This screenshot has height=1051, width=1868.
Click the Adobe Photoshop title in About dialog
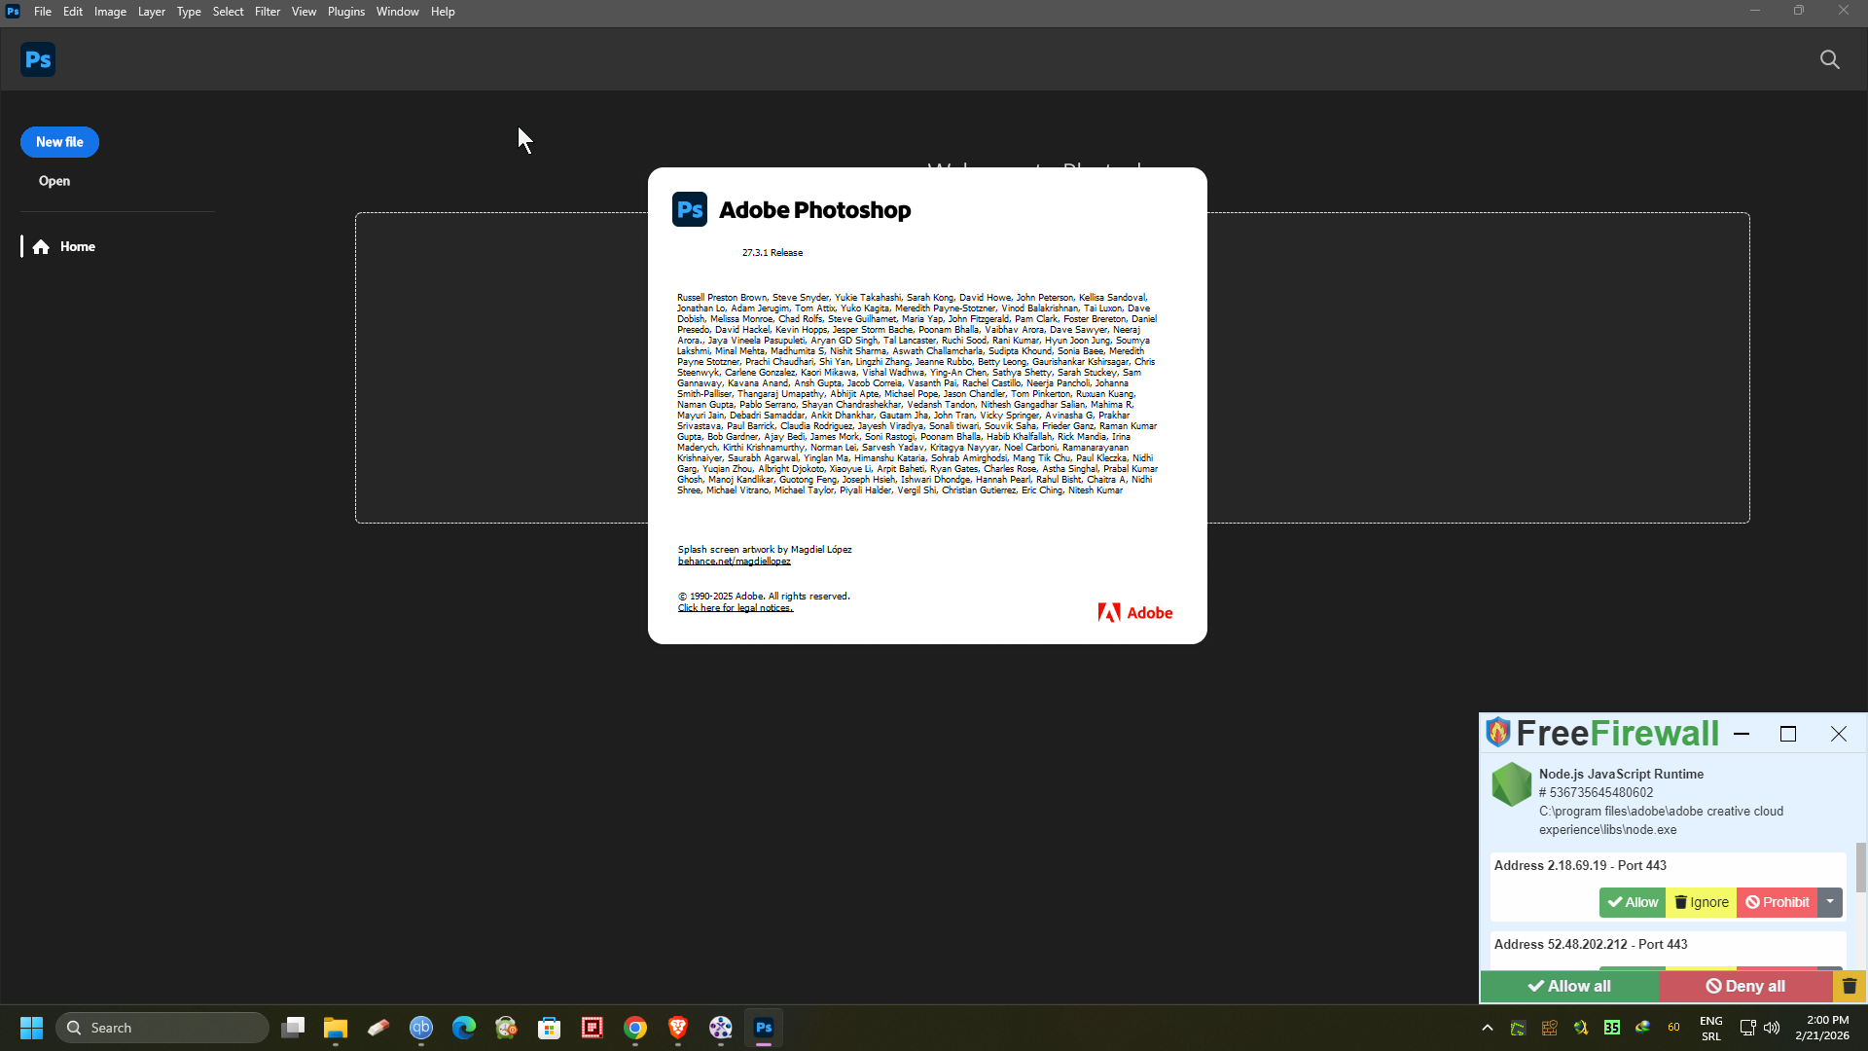815,210
